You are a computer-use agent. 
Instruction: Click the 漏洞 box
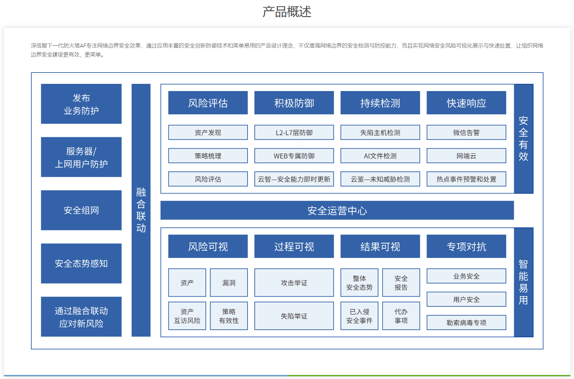[x=229, y=283]
